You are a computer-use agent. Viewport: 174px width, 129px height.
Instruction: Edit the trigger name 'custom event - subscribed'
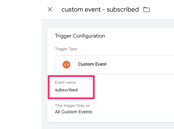[100, 10]
